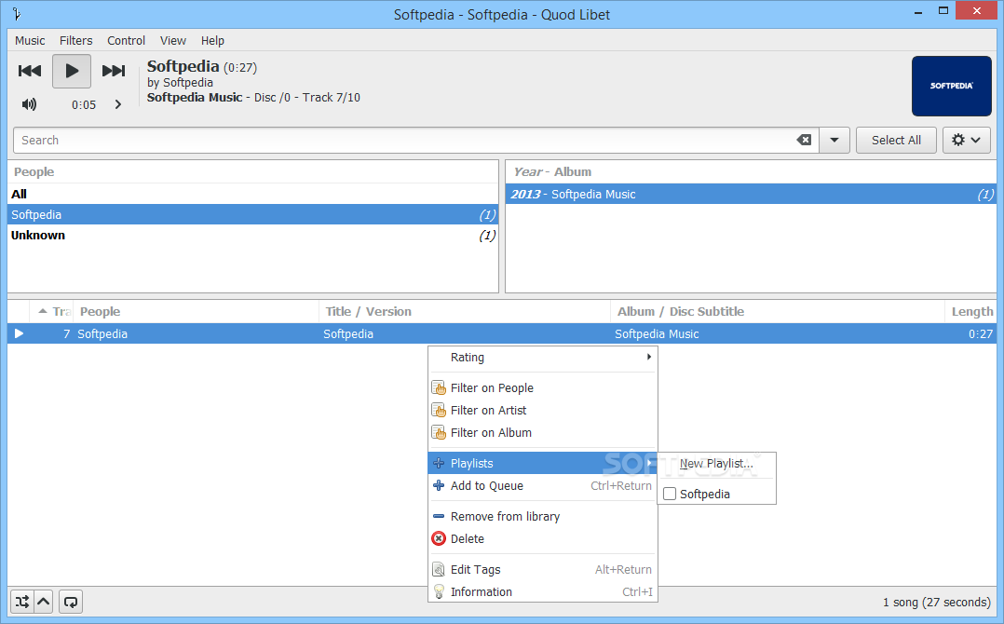This screenshot has width=1004, height=624.
Task: Click the now-playing arrow icon in song row
Action: point(19,333)
